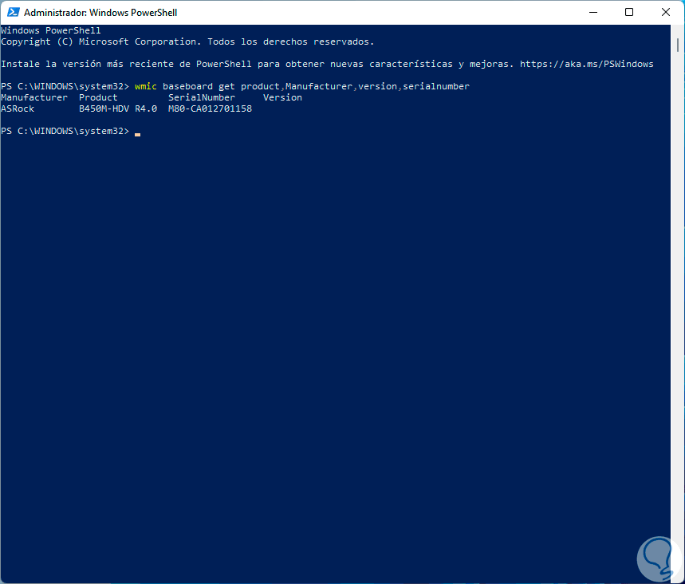
Task: Maximize the PowerShell window
Action: point(629,12)
